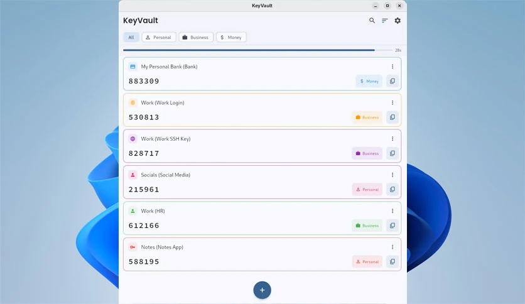This screenshot has width=525, height=304.
Task: Click the orange Business tag on Work Login
Action: (367, 117)
